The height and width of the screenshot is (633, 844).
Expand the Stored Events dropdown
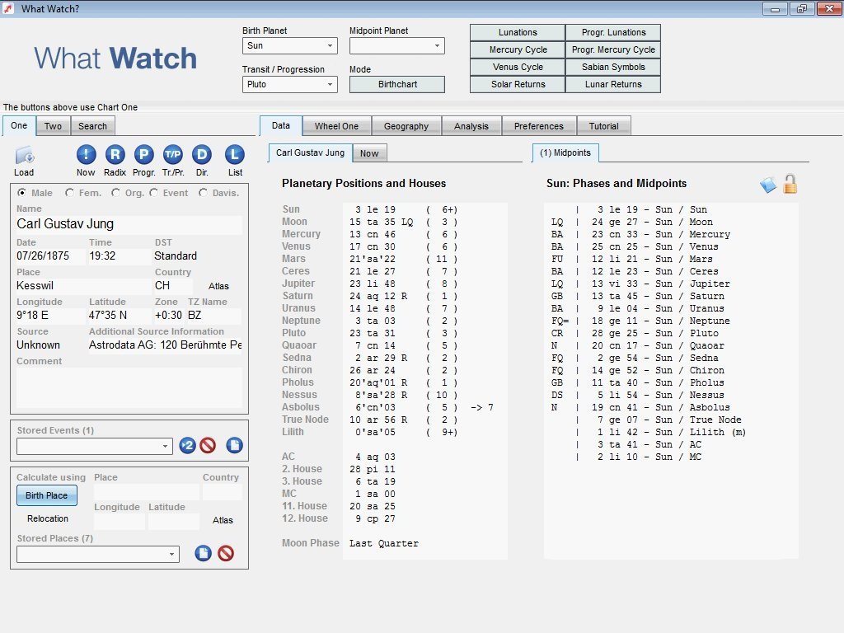pyautogui.click(x=94, y=446)
